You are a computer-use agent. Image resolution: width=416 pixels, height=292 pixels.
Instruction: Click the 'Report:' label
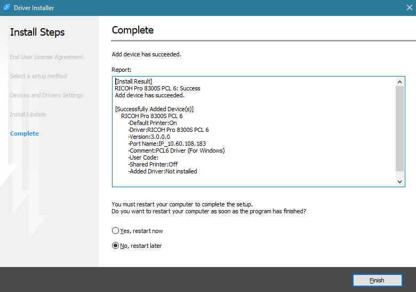point(122,70)
